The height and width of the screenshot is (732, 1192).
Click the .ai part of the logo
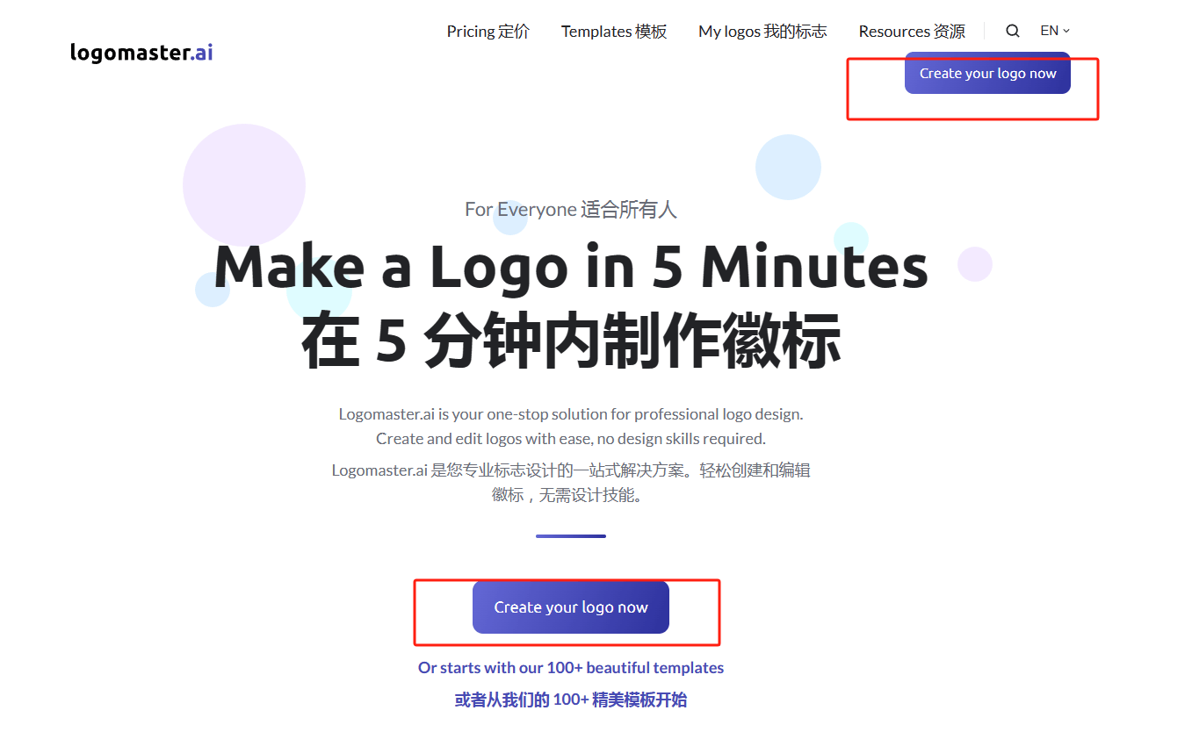tap(199, 51)
